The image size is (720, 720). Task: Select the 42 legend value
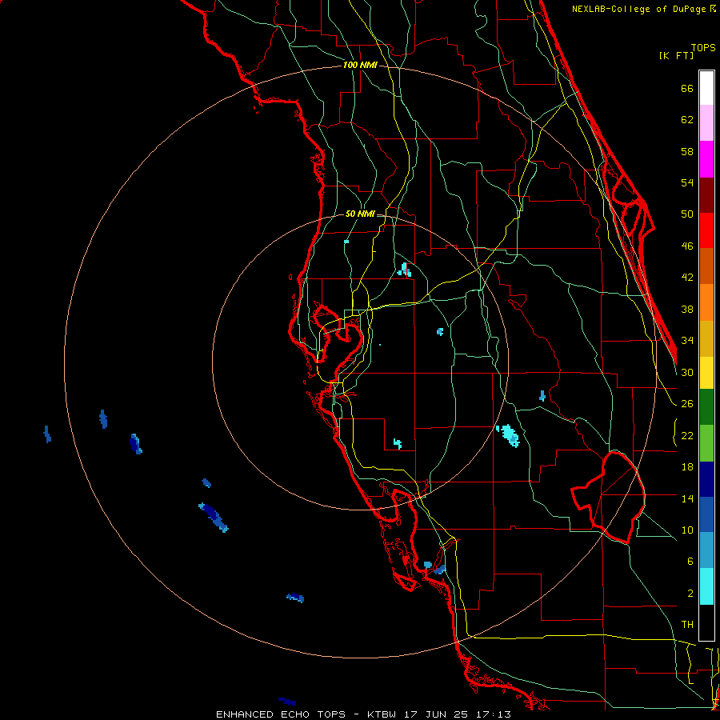[x=687, y=278]
